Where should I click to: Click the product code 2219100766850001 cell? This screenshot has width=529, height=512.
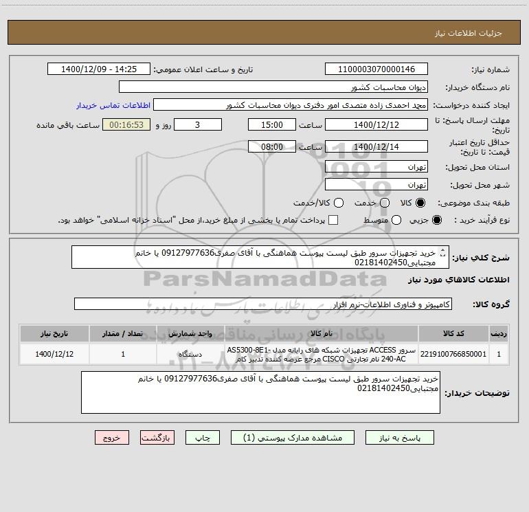point(453,354)
